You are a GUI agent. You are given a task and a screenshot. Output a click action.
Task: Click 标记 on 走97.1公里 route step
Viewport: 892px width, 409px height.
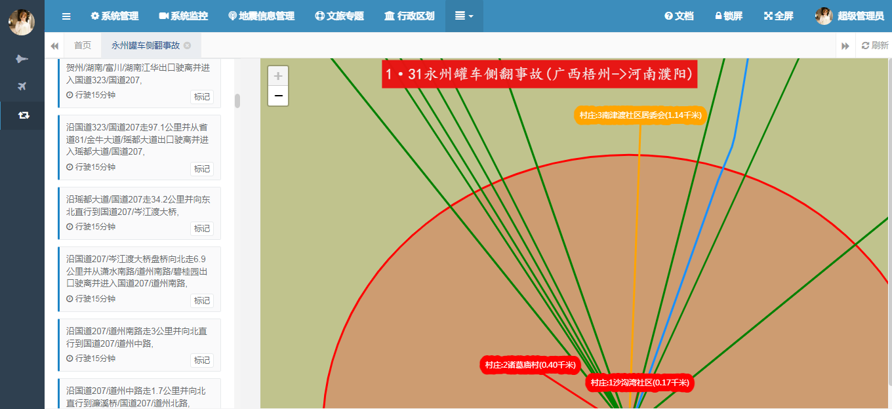[x=202, y=169]
